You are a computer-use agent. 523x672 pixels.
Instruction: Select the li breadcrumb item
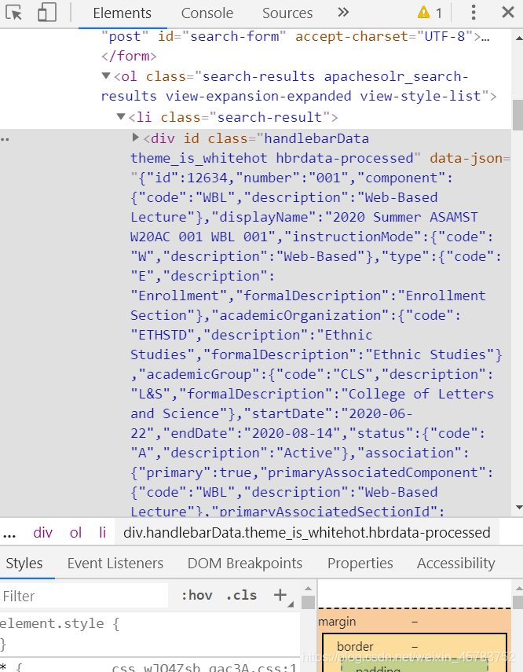(x=102, y=533)
